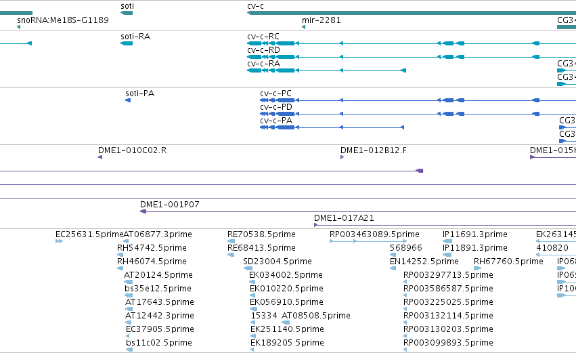Click the cv-c gene span bar
Viewport: 576px width, 353px height.
tap(412, 13)
